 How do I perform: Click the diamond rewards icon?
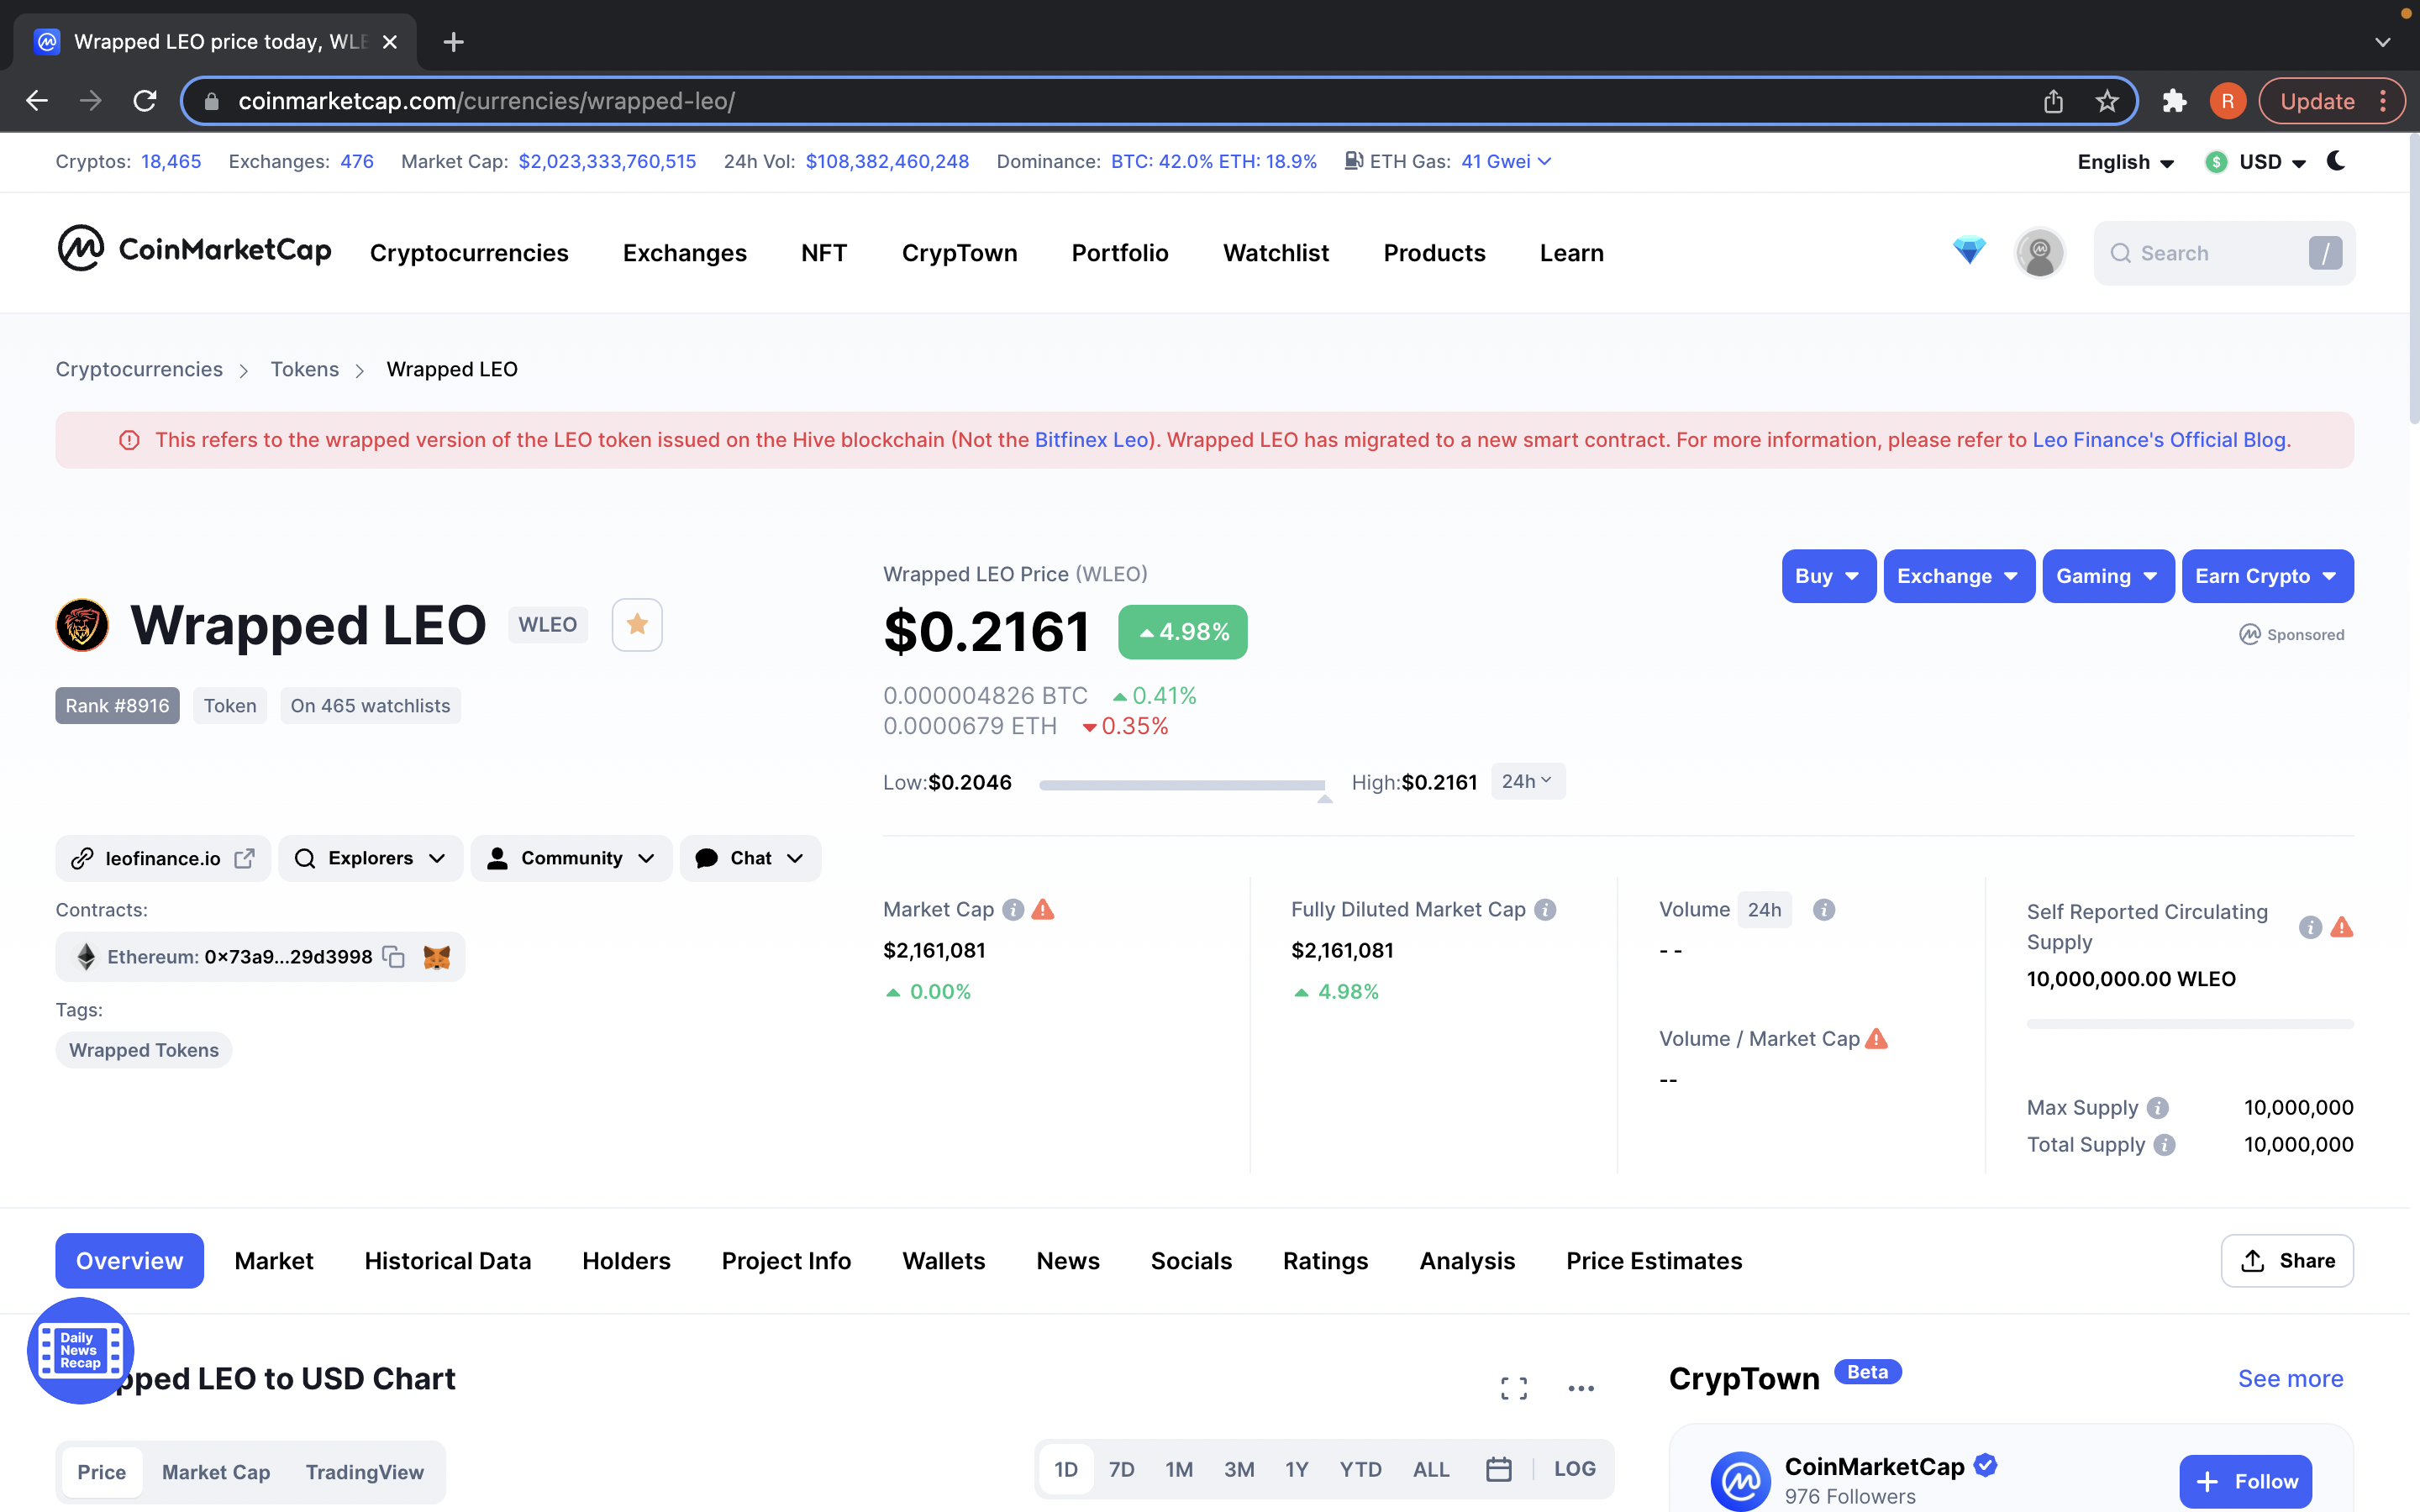pyautogui.click(x=1968, y=250)
